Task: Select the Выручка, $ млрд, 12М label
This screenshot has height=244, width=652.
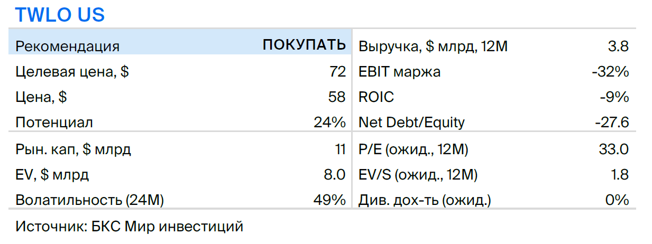Action: coord(433,46)
